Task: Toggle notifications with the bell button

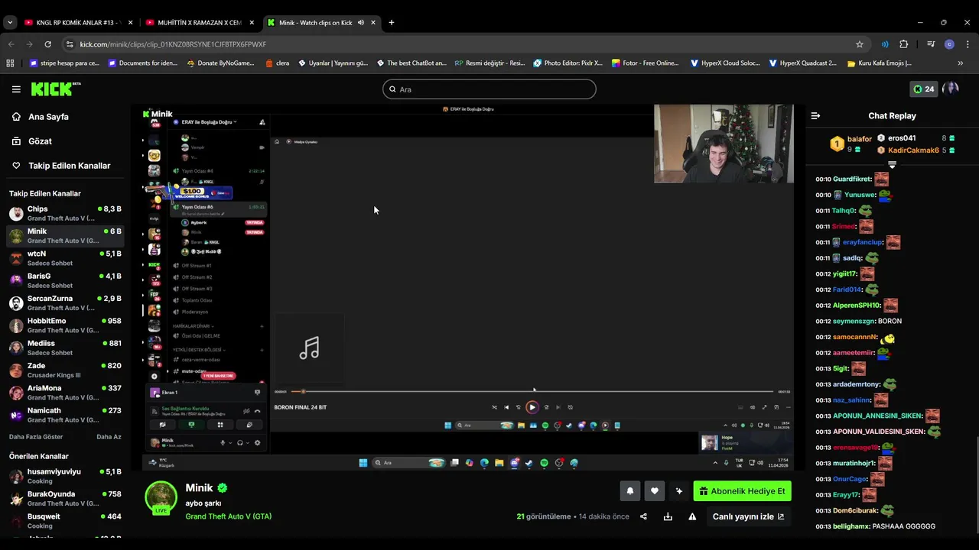Action: [630, 491]
